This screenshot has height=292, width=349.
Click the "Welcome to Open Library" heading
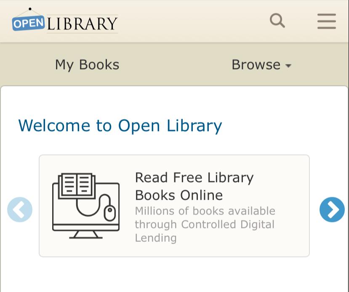tap(120, 126)
